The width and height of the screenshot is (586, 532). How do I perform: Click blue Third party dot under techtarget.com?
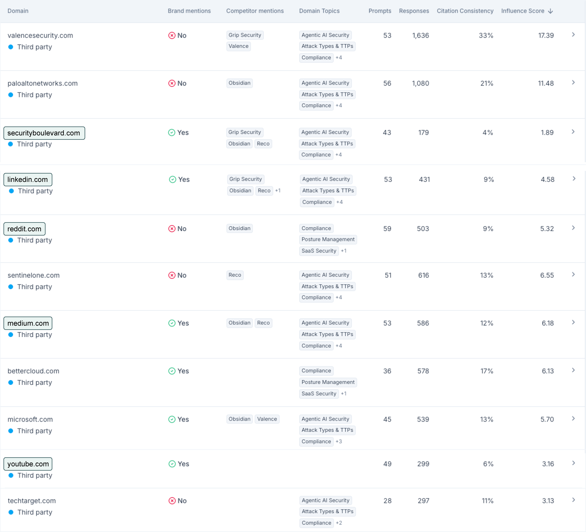pyautogui.click(x=11, y=512)
